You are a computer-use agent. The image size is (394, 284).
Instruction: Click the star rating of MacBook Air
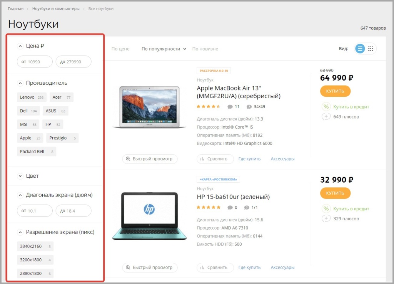(208, 107)
